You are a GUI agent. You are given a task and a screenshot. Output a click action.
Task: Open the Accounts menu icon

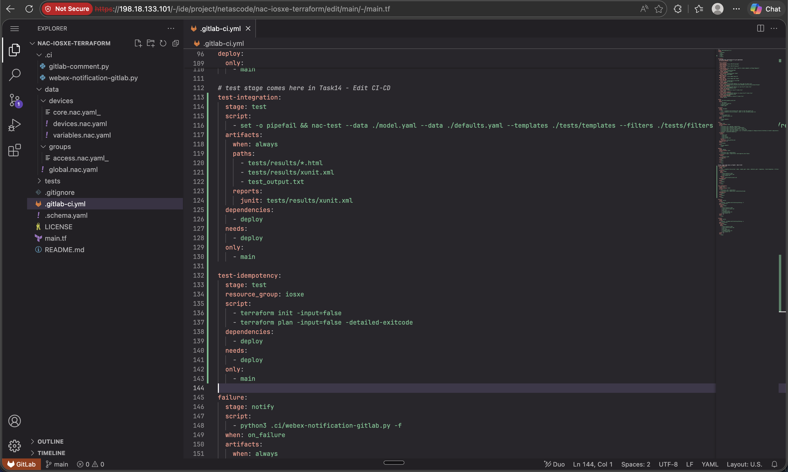(x=14, y=421)
